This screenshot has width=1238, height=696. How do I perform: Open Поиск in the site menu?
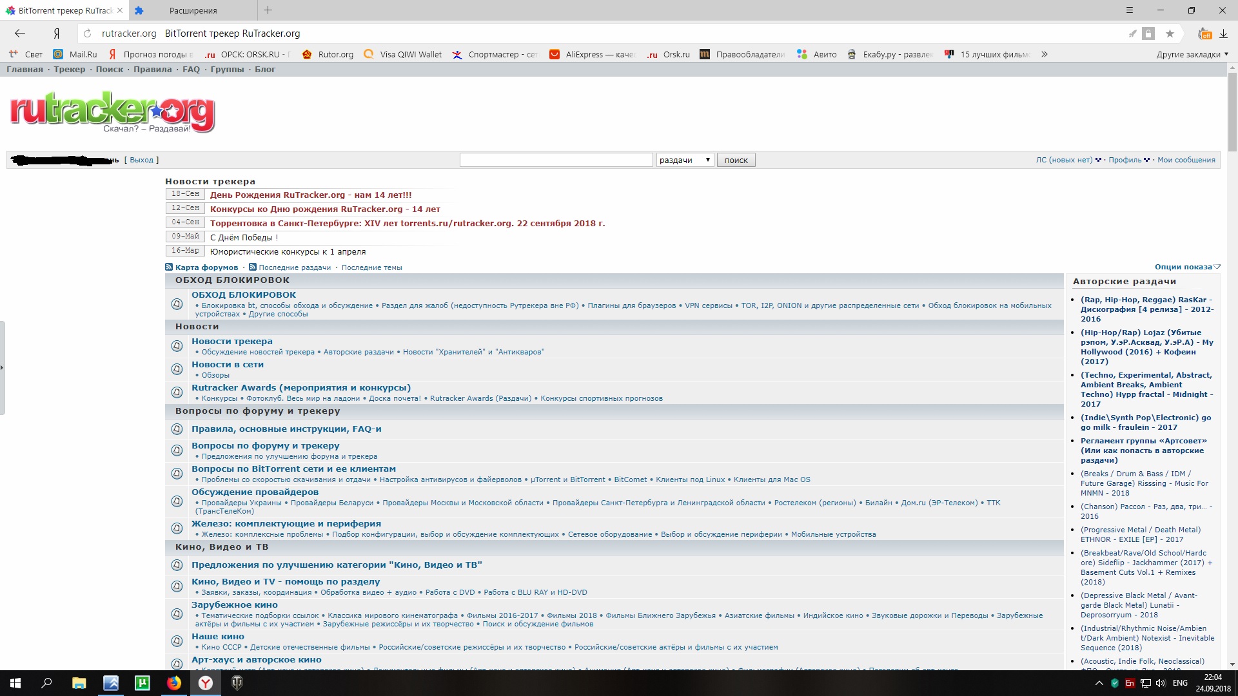pos(110,70)
